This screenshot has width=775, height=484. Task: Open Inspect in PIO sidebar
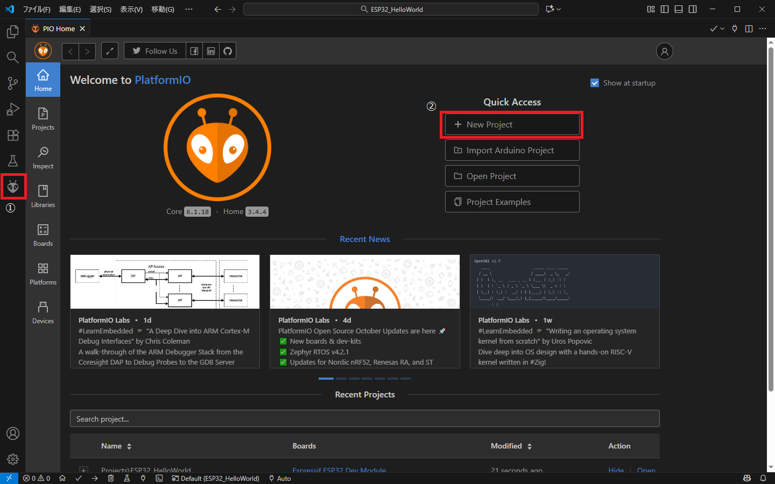[x=43, y=157]
